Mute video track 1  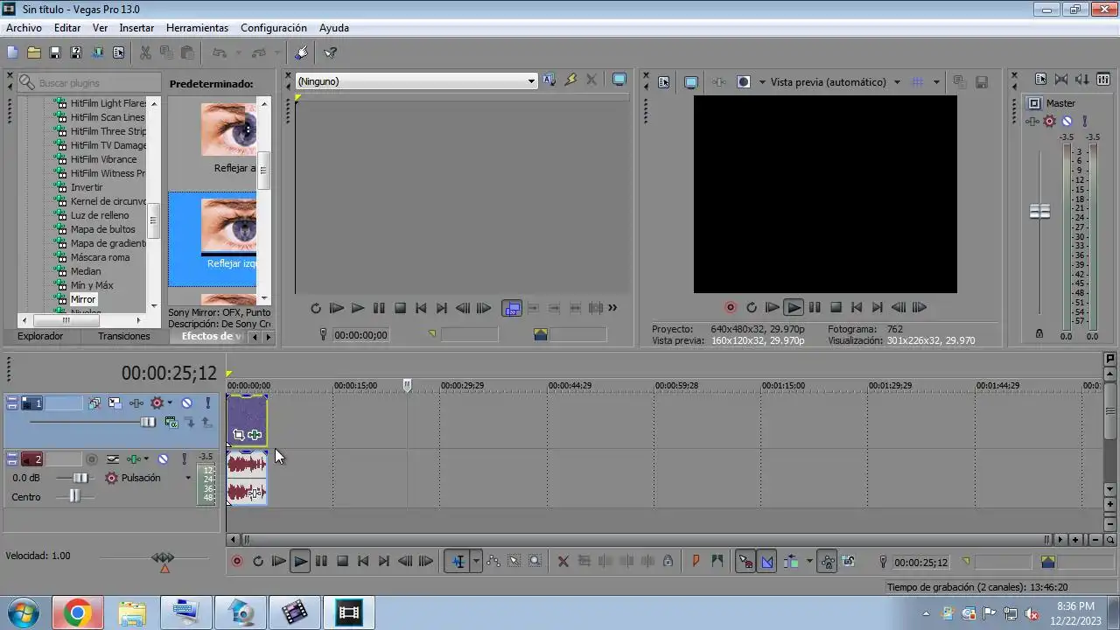coord(186,403)
